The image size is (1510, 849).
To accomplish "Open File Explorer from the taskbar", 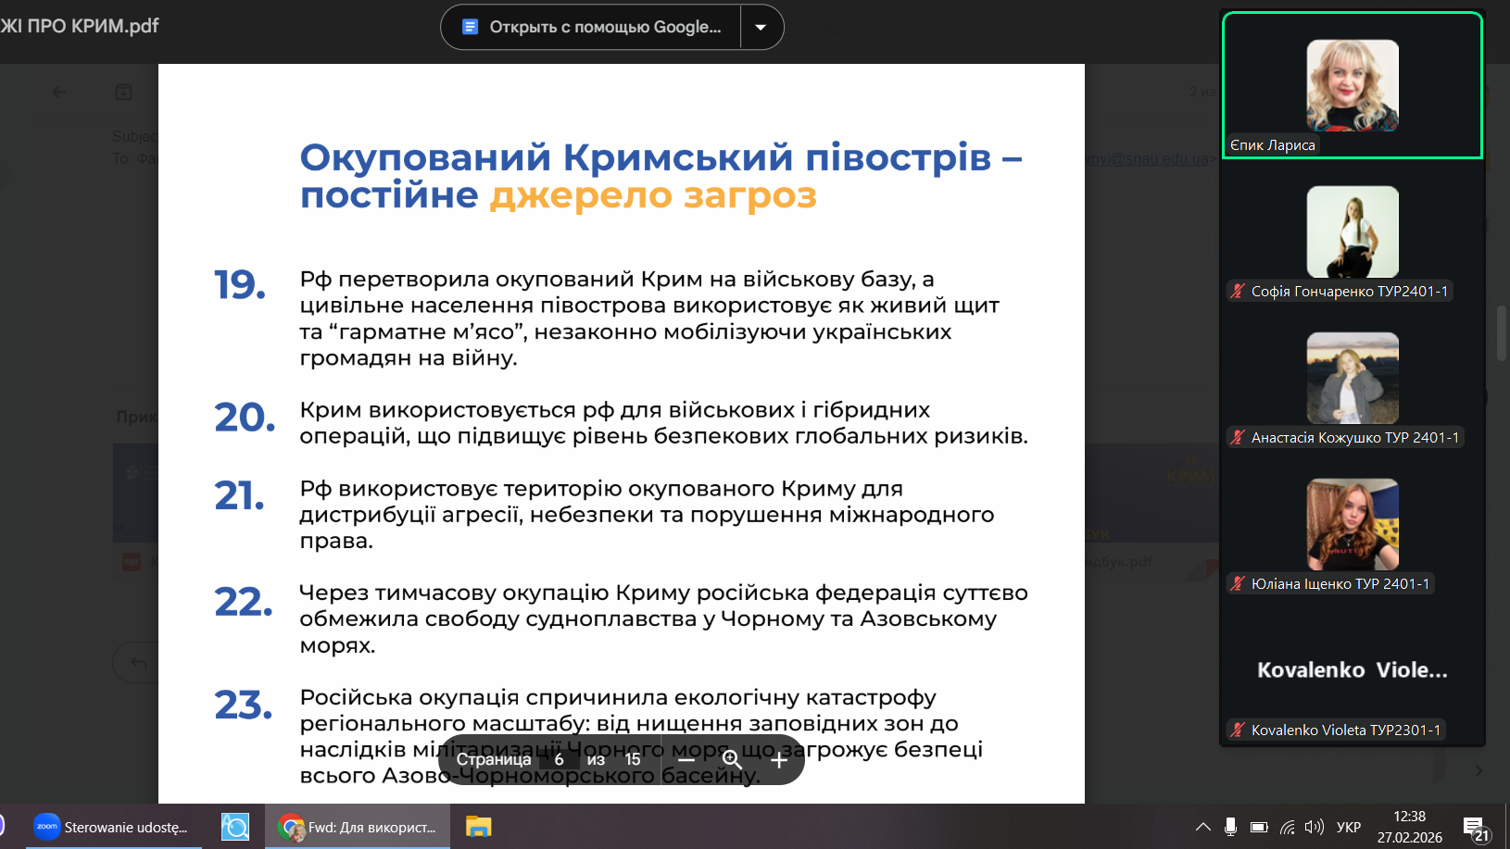I will pyautogui.click(x=478, y=827).
